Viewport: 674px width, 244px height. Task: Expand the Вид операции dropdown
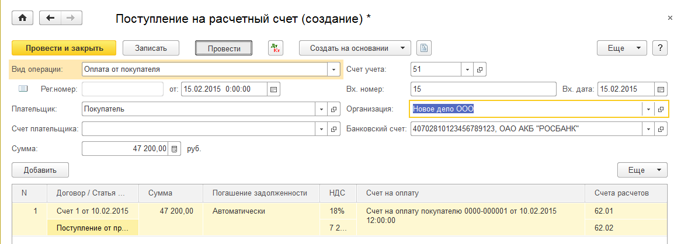(333, 69)
